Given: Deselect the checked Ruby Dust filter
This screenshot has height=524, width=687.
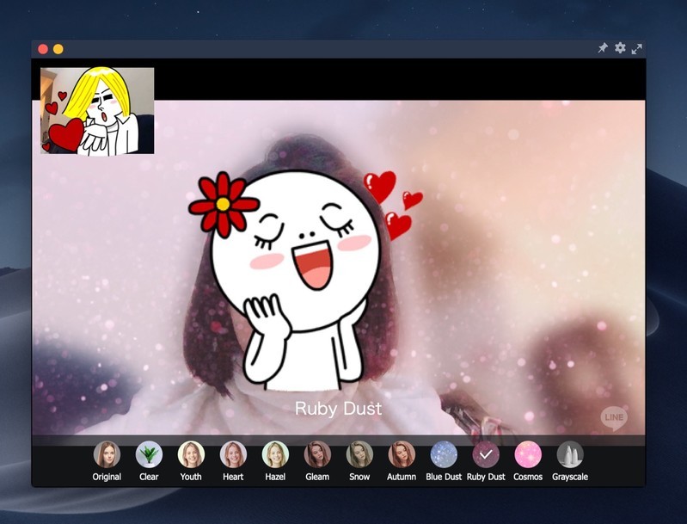Looking at the screenshot, I should point(486,454).
